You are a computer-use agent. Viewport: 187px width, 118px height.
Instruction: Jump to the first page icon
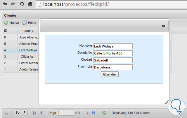pos(35,113)
